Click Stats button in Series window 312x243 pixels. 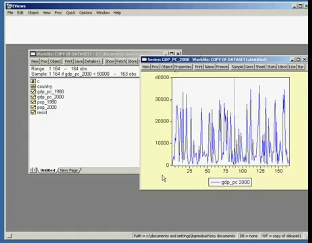click(x=271, y=67)
